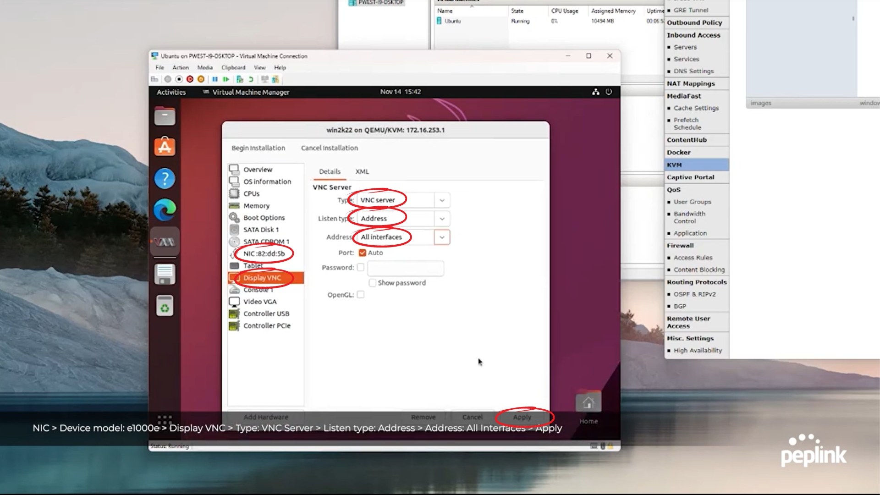Open the Trash icon in the dock
This screenshot has height=495, width=880.
point(165,306)
